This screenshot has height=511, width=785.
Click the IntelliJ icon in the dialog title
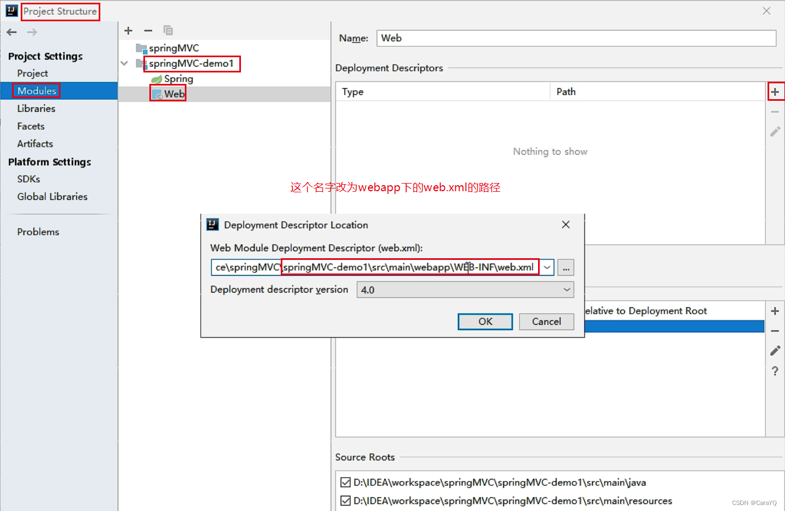[213, 224]
